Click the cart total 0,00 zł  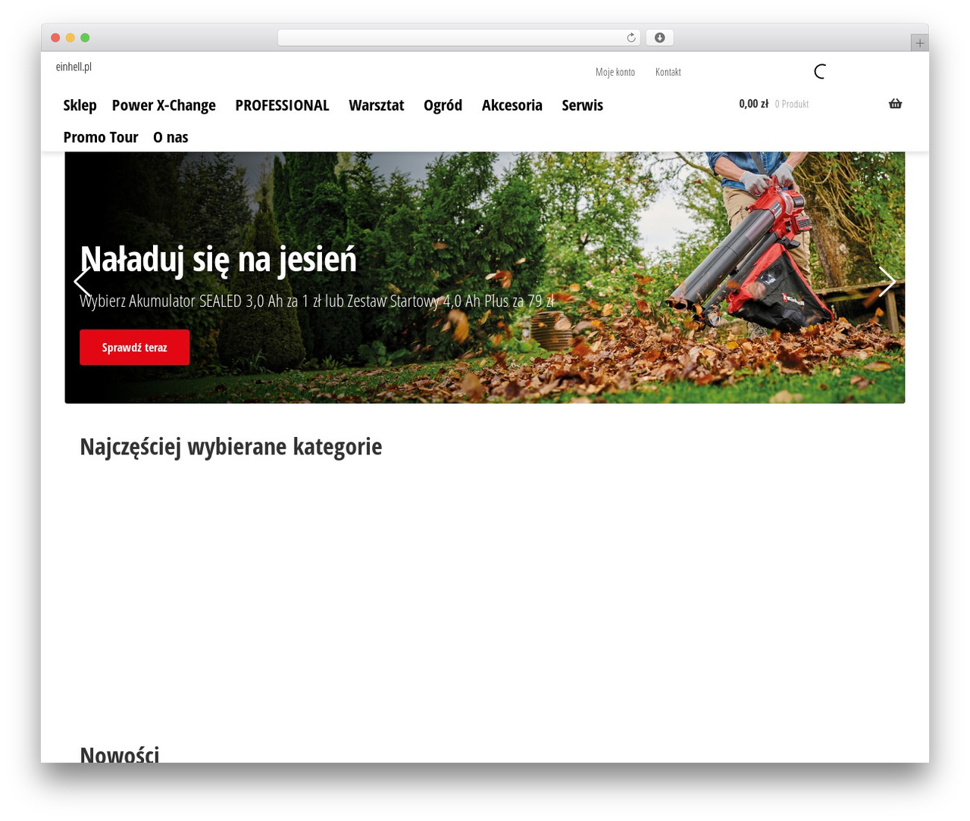(x=754, y=104)
